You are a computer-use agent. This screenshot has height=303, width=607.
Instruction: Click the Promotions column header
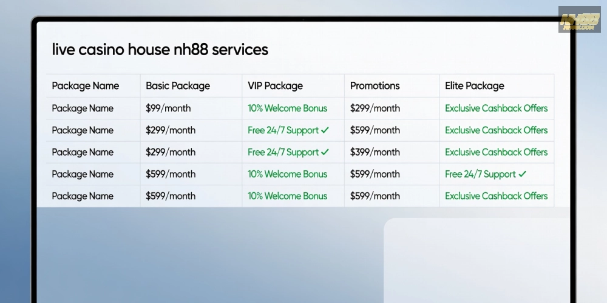point(375,86)
